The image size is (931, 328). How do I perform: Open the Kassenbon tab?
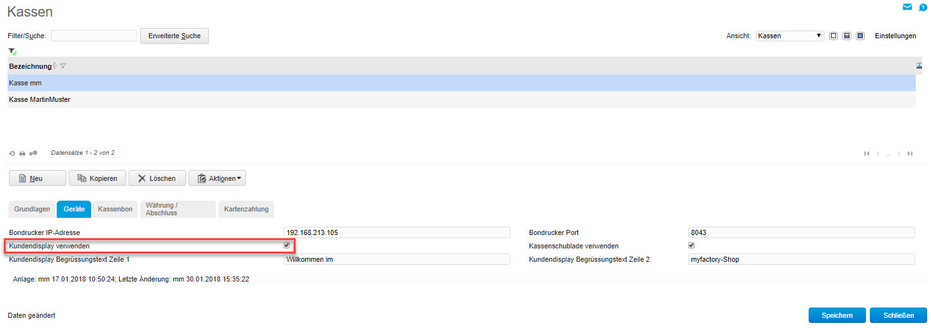(x=115, y=209)
